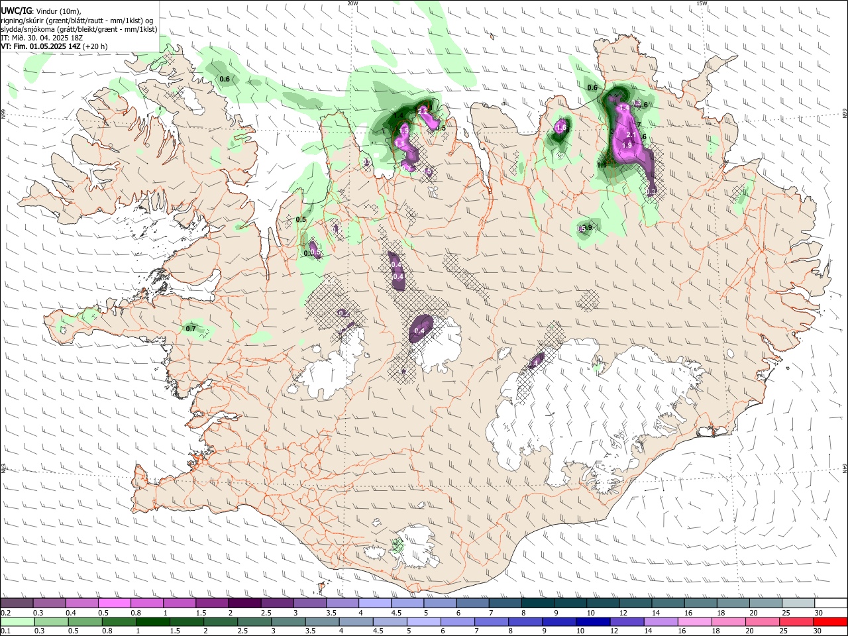Click the '1.6' precipitation value on the map
This screenshot has height=636, width=848.
(x=561, y=127)
